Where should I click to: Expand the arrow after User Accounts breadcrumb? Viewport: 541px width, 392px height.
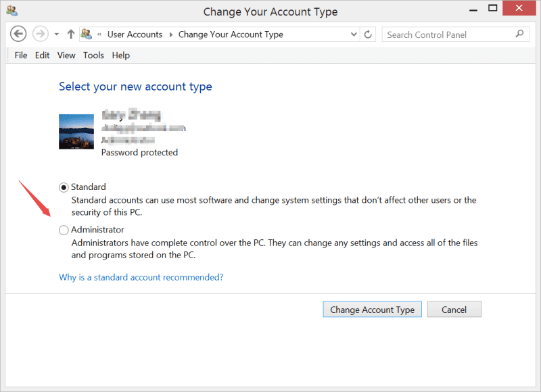coord(171,34)
